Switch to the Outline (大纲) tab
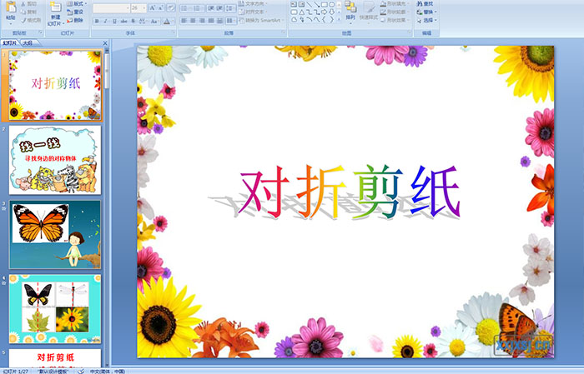 coord(28,43)
